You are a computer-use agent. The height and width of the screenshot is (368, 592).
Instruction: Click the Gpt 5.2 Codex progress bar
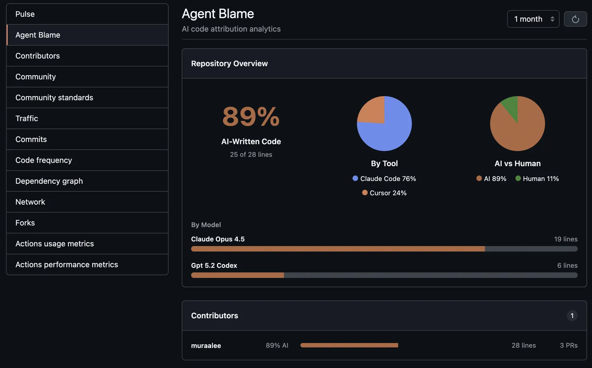tap(384, 275)
